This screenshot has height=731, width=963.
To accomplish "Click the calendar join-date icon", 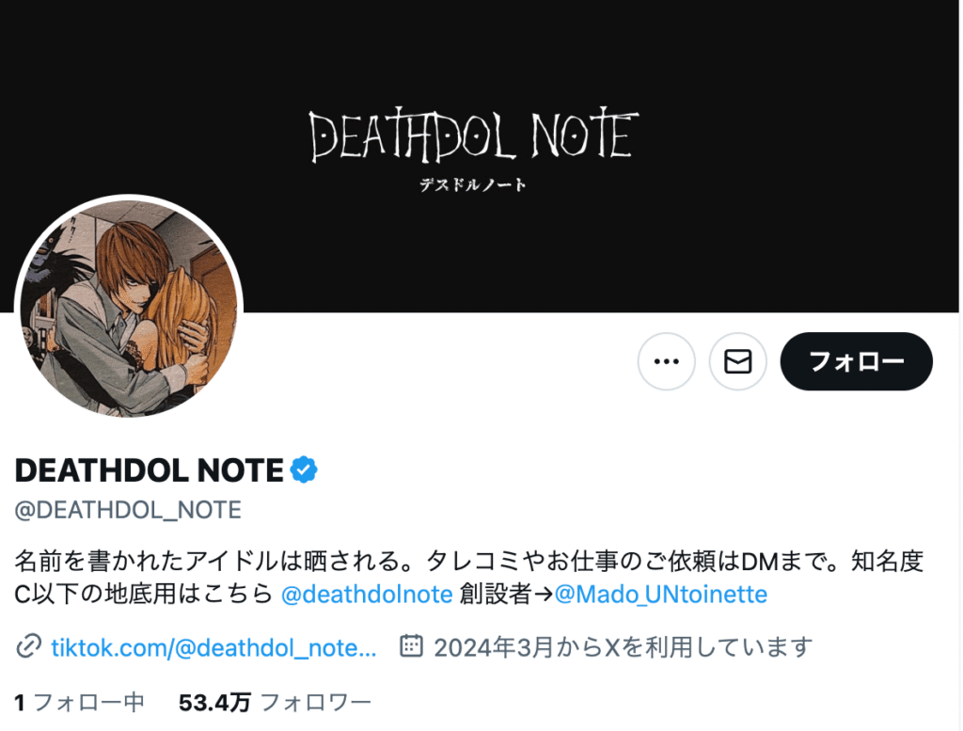I will 411,645.
